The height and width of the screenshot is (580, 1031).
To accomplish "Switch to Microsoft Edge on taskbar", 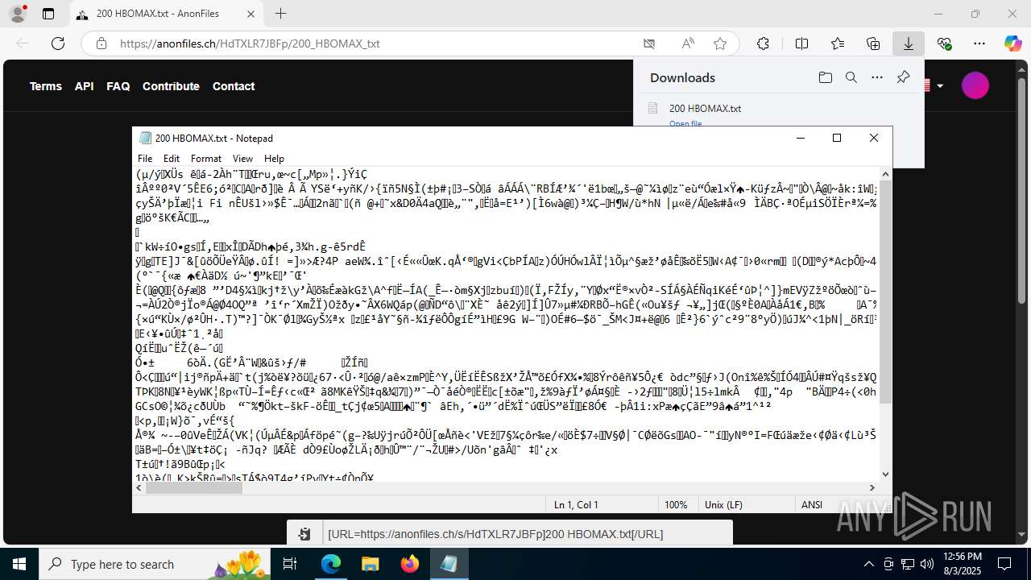I will pos(331,564).
